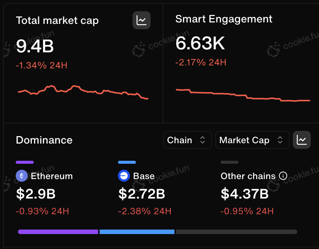Screen dimensions: 319x249
Task: Click the gray Other chains bar segment
Action: coord(236,232)
